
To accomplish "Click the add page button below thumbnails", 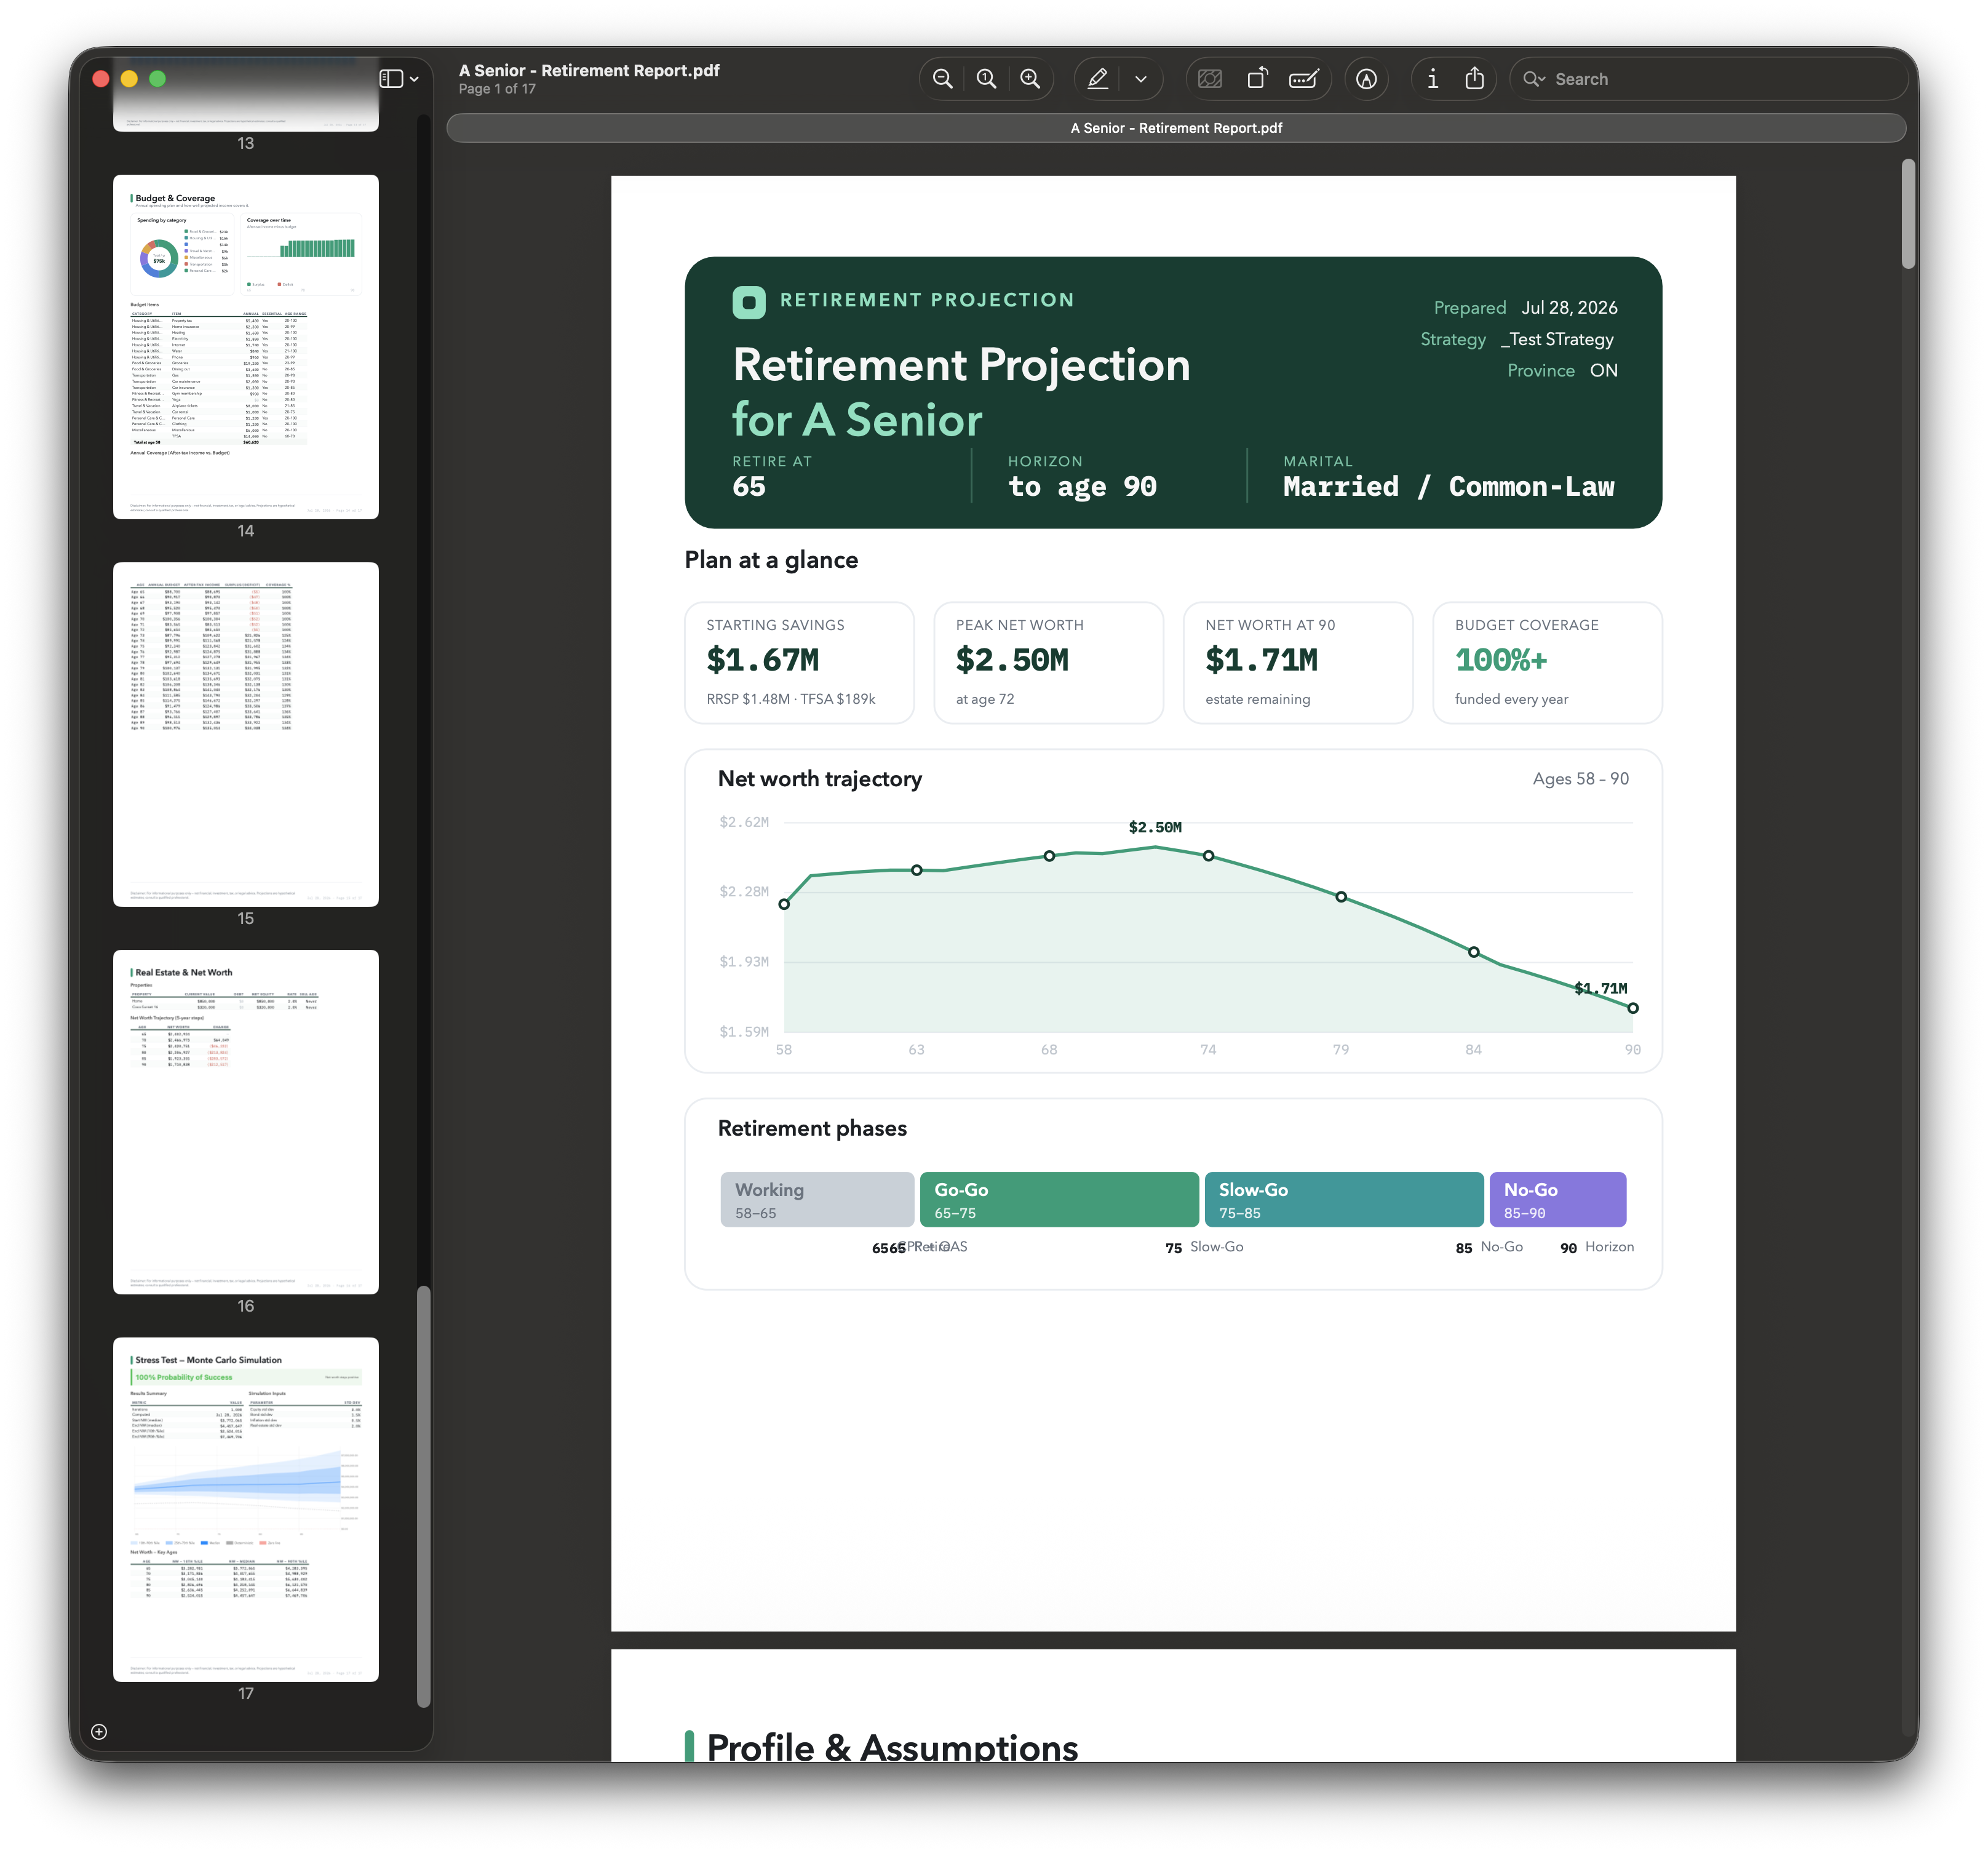I will (99, 1732).
